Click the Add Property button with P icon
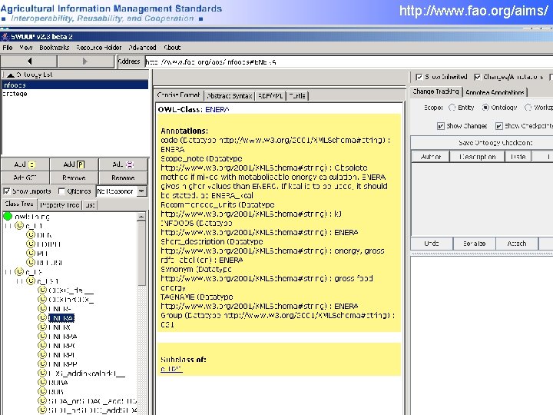 [x=74, y=164]
